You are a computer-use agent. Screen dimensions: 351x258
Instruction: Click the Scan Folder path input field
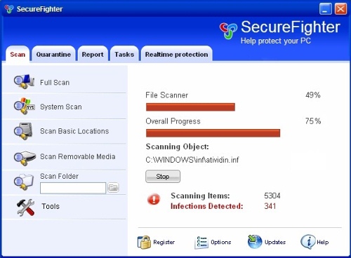click(73, 188)
